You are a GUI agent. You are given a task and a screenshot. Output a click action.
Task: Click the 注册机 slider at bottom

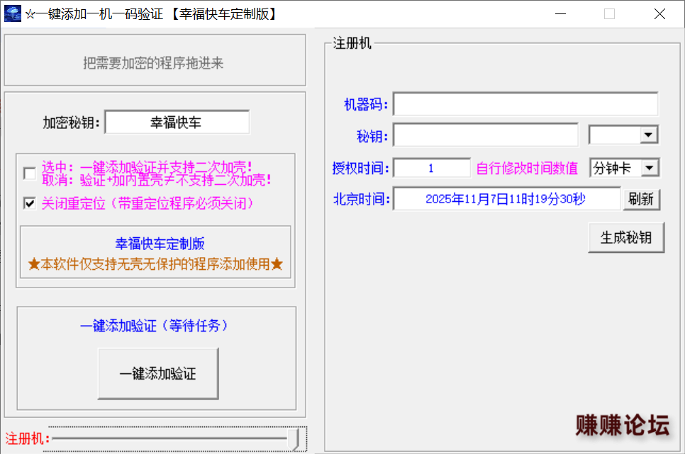pyautogui.click(x=177, y=439)
